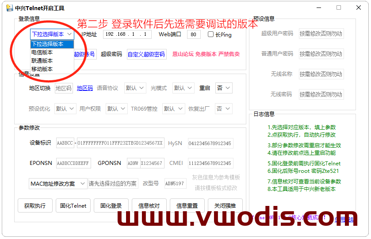Click the EPONSN input field

coord(73,163)
